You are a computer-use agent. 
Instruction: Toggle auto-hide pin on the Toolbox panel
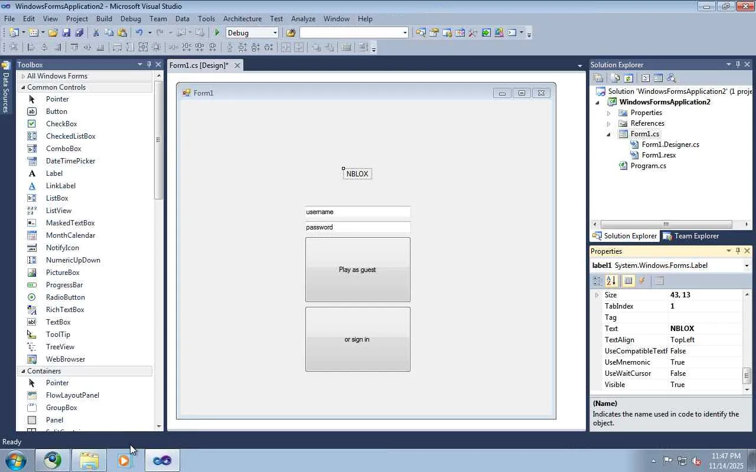coord(149,64)
